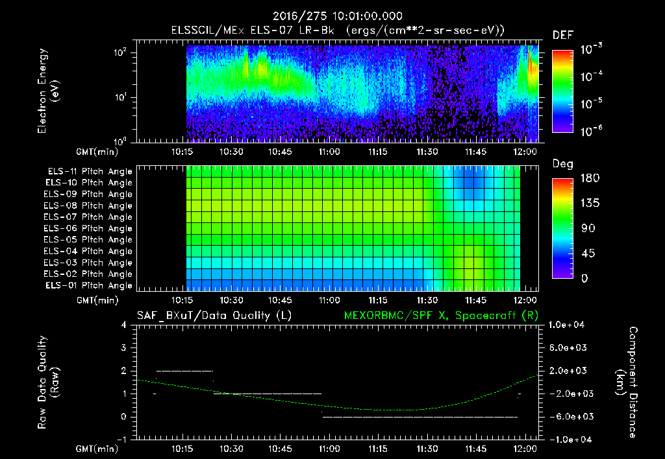
Task: Click the 2.0e+03 right axis value
Action: pyautogui.click(x=568, y=370)
